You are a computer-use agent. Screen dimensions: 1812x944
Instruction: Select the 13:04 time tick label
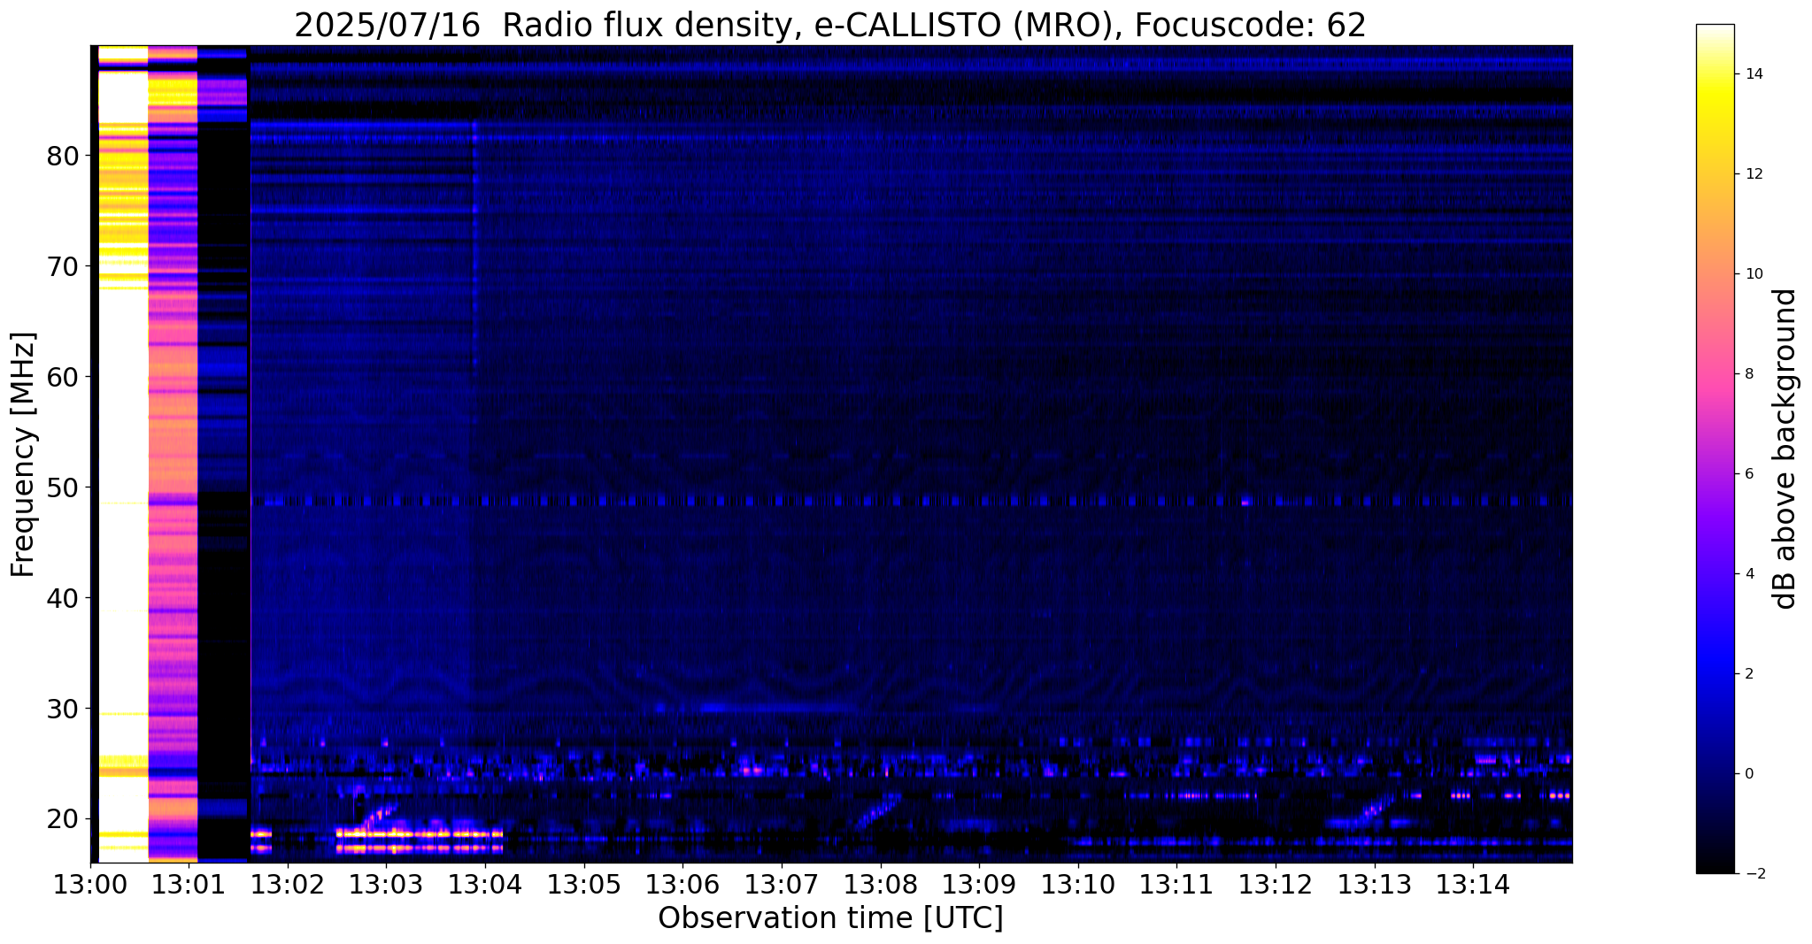click(485, 884)
